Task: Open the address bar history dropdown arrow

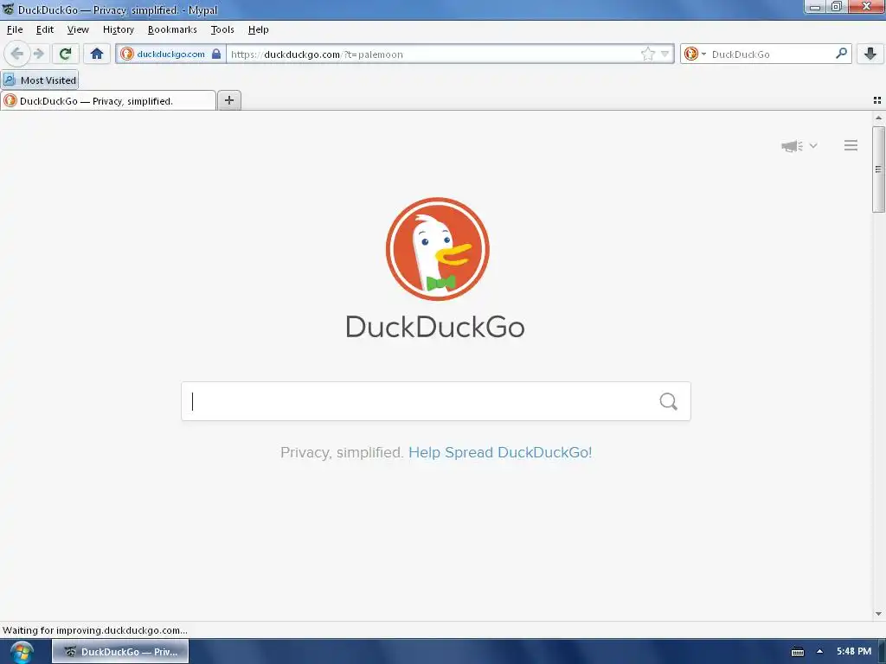Action: pyautogui.click(x=665, y=54)
